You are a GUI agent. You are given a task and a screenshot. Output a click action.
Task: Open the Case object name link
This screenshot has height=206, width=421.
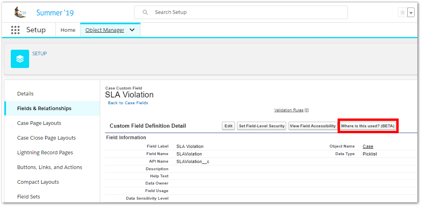click(x=368, y=147)
